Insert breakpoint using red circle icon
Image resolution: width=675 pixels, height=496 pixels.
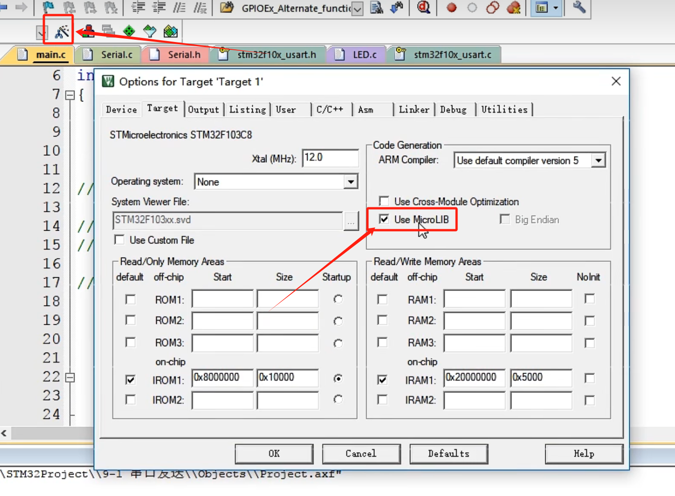[452, 8]
